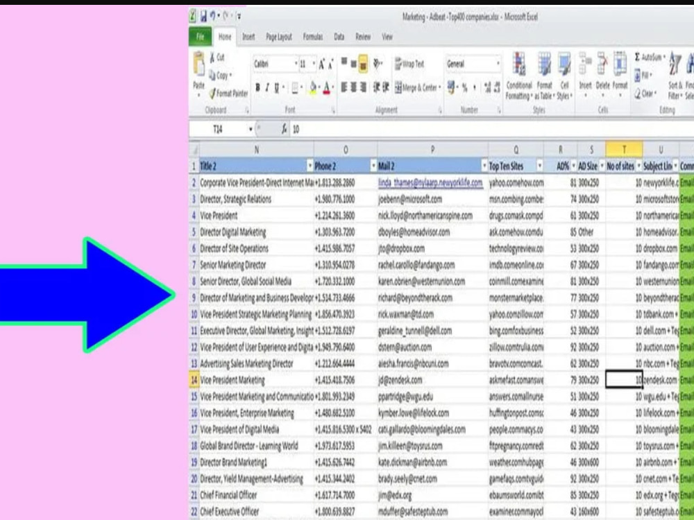Open the Calibri font name dropdown
Screen dimensions: 694x520
tap(296, 64)
